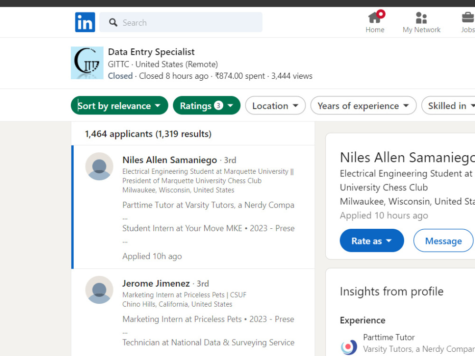Click Jerome Jimenez's profile avatar
This screenshot has width=475, height=356.
click(x=99, y=290)
